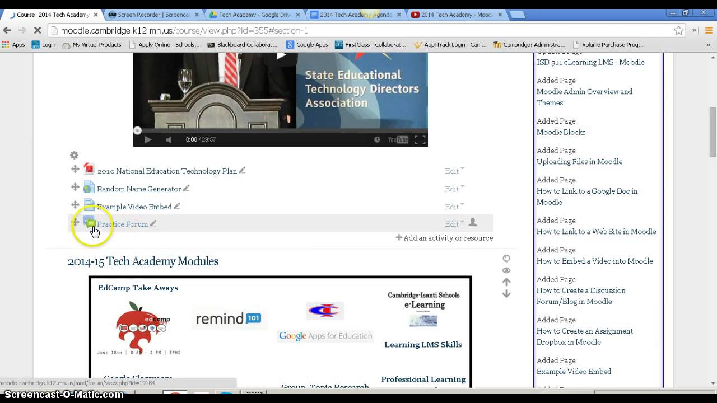Click the PDF icon of 2010 National Education Technology Plan
Screen dimensions: 717x403
89,169
